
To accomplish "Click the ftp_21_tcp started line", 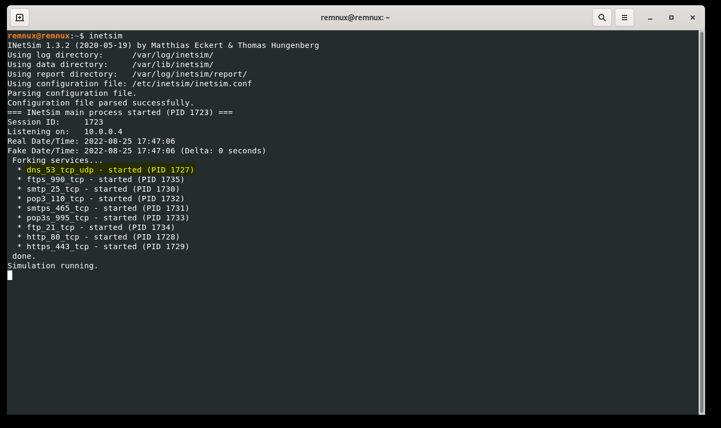I will (x=96, y=227).
